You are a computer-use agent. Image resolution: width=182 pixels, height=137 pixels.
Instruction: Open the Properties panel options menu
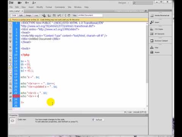146,115
